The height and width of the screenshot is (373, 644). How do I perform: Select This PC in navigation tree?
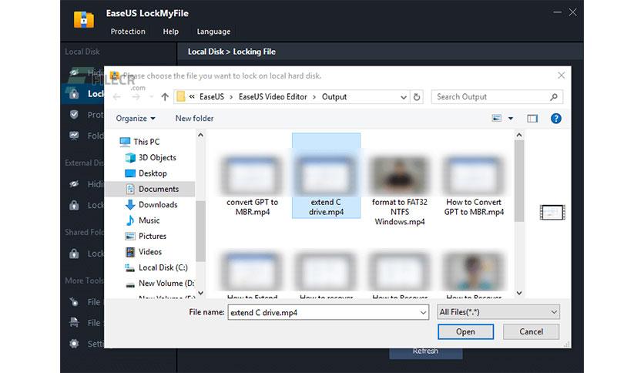[139, 142]
